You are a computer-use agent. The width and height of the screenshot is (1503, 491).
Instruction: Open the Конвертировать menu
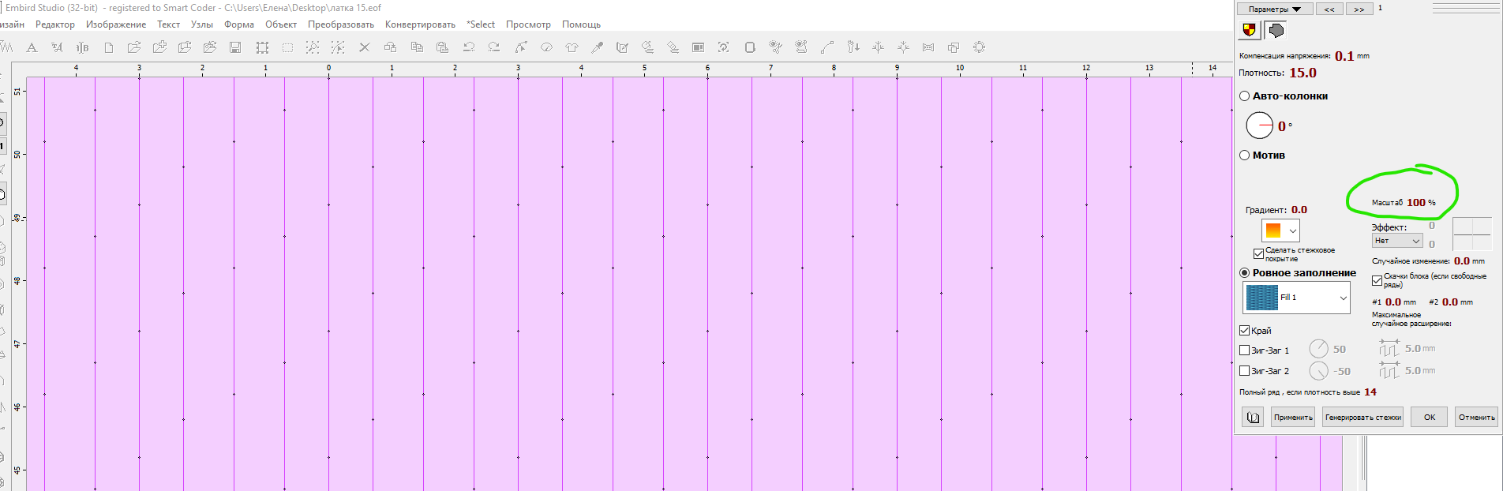[x=420, y=24]
